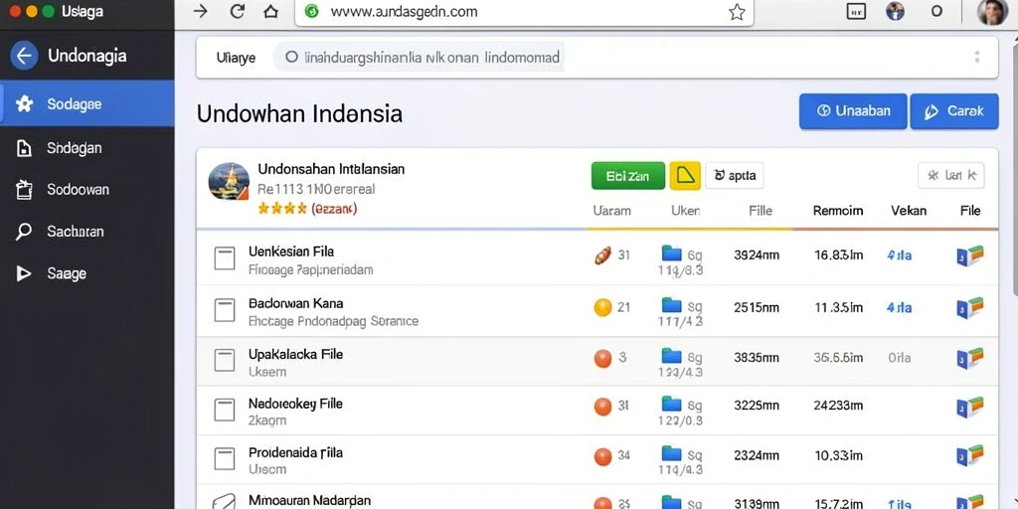Click the Vekan link in Uenkesian Fila row
The height and width of the screenshot is (509, 1018).
[899, 255]
